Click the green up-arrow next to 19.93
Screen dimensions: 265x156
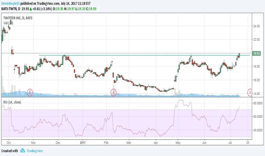pos(31,9)
